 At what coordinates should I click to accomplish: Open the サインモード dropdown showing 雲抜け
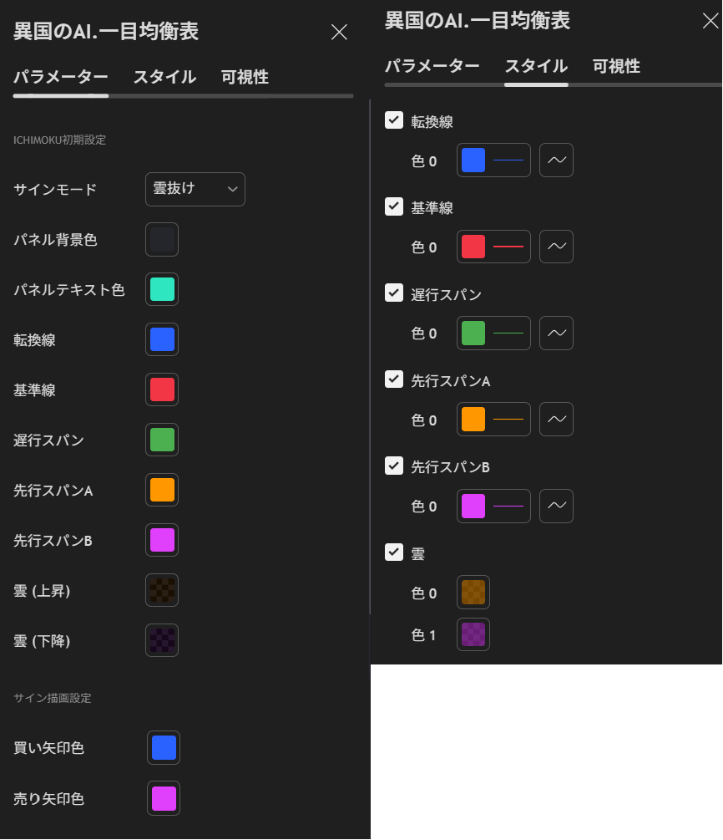[195, 190]
